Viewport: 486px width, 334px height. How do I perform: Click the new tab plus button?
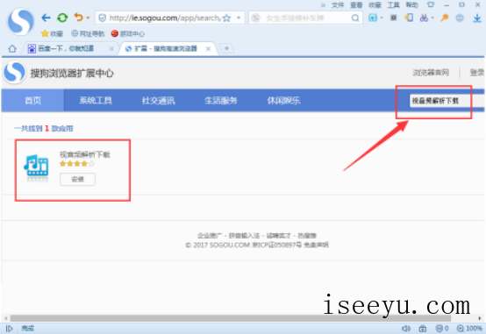click(227, 48)
